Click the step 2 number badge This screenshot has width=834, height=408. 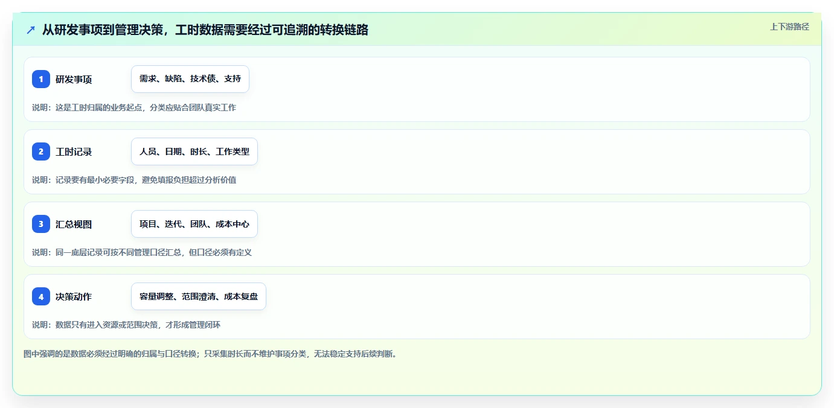coord(41,151)
